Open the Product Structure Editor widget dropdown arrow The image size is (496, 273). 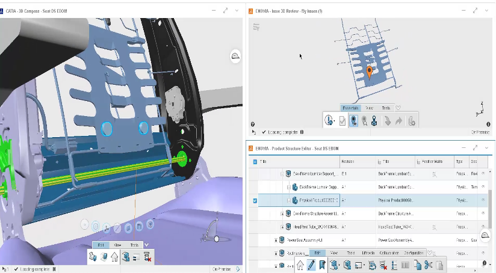coord(486,148)
